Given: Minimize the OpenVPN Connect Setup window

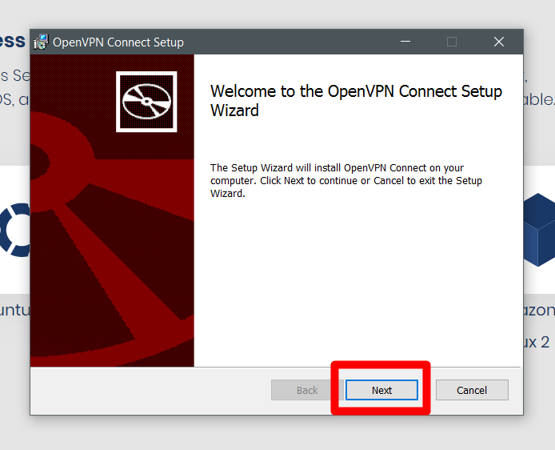Looking at the screenshot, I should (x=405, y=42).
